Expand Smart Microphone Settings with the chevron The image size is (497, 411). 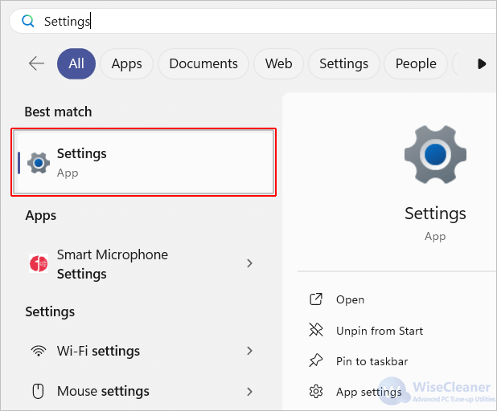250,263
